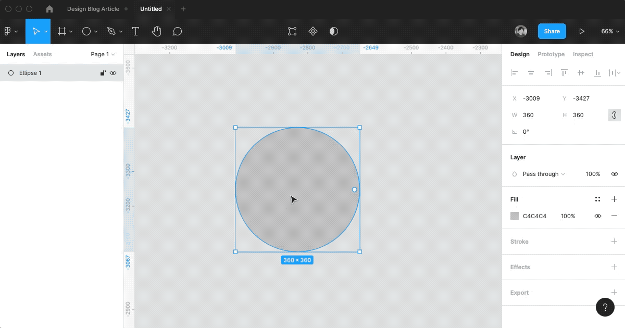Open the component creation icon
This screenshot has width=625, height=328.
(x=312, y=31)
